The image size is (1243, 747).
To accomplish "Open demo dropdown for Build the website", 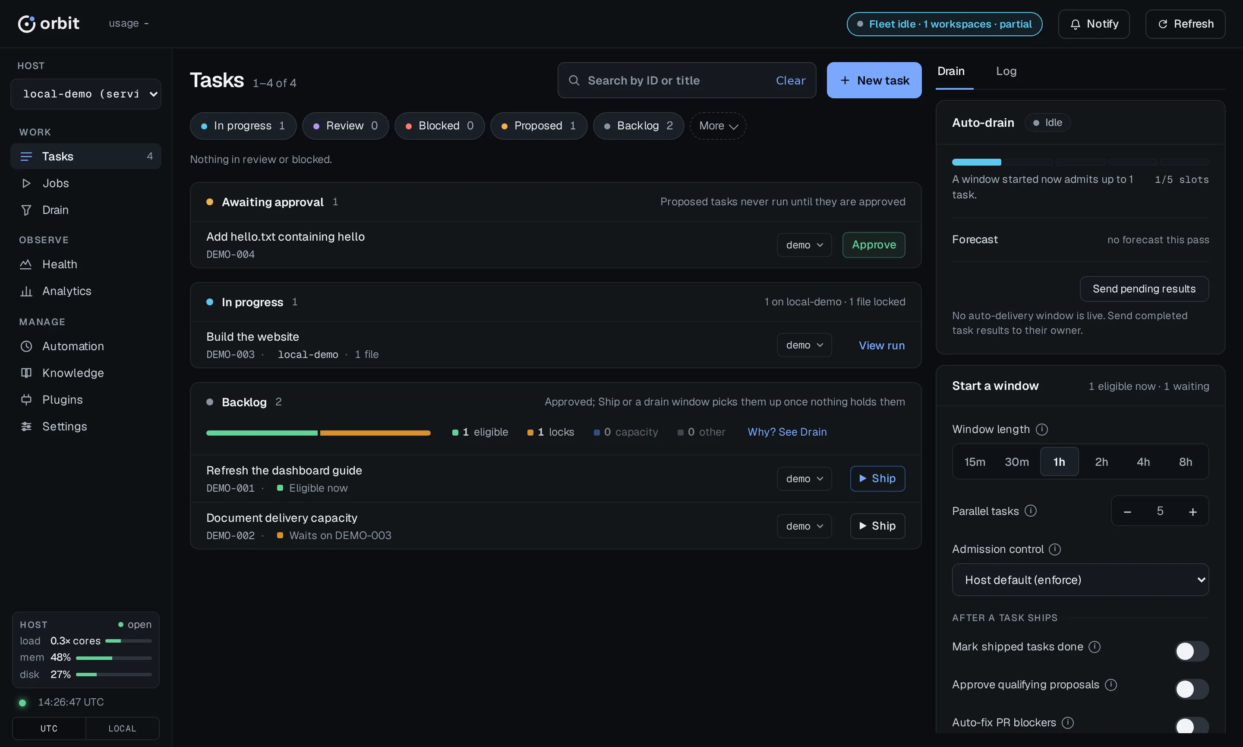I will tap(804, 345).
